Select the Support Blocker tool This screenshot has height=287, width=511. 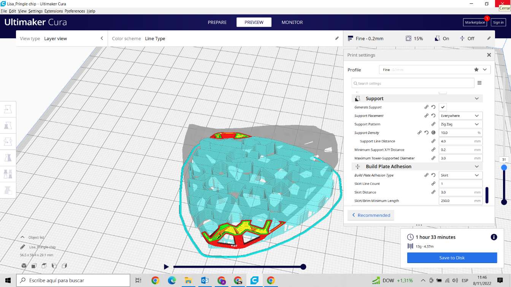tap(8, 190)
